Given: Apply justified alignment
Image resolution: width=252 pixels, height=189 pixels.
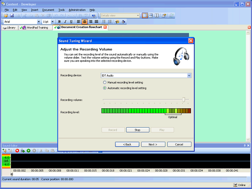Looking at the screenshot, I should click(96, 22).
